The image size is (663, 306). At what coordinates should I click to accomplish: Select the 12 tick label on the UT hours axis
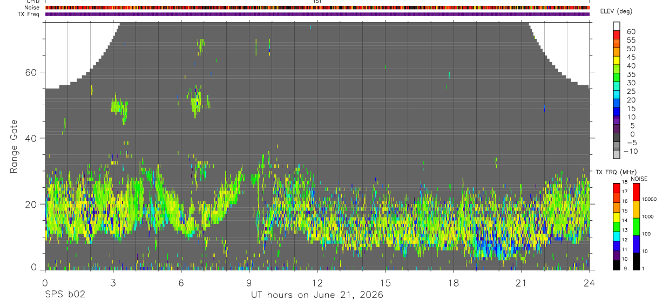click(317, 282)
